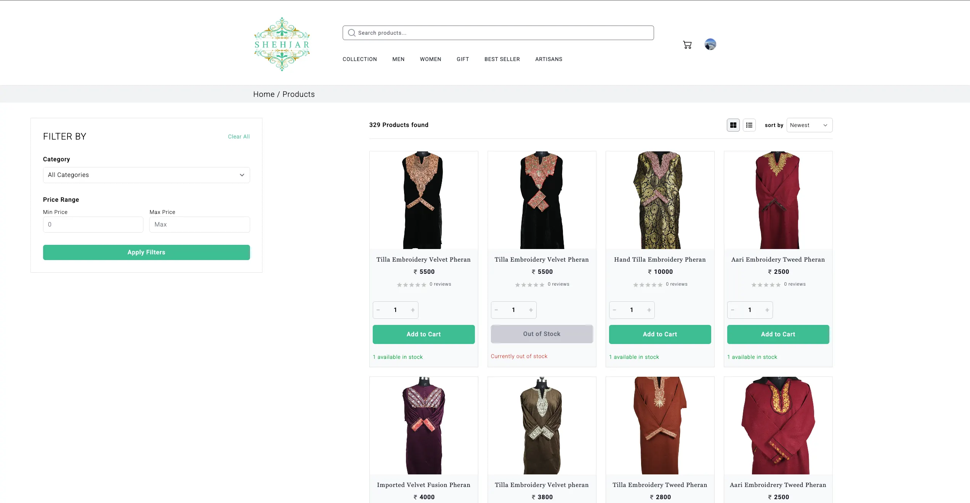This screenshot has width=970, height=503.
Task: Expand the All Categories dropdown
Action: coord(146,175)
